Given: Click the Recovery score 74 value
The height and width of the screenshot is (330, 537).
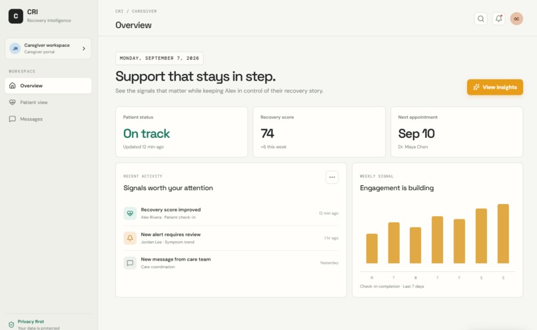Looking at the screenshot, I should point(267,133).
